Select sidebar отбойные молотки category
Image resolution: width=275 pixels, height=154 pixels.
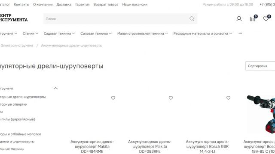20,134
